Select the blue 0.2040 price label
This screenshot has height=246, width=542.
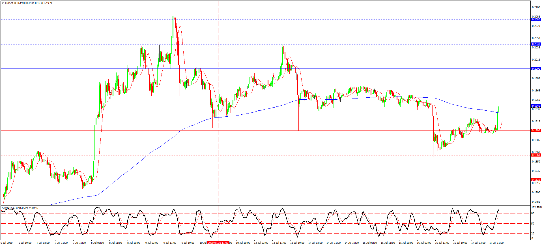(536, 44)
